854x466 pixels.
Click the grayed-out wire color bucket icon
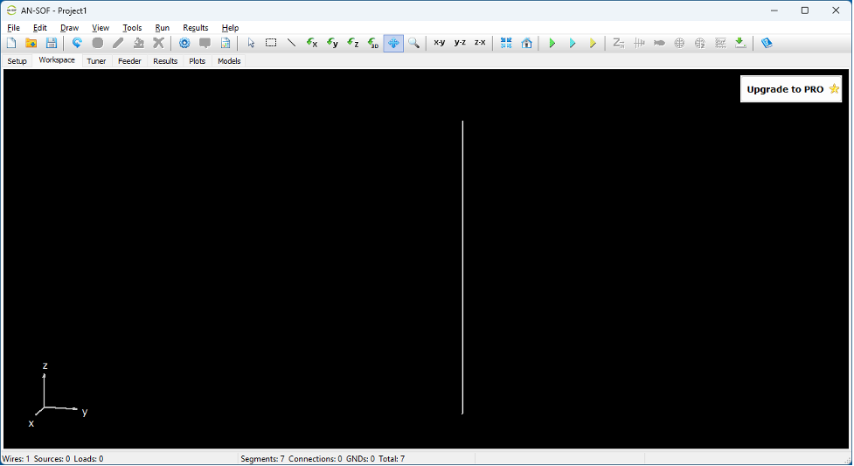138,43
